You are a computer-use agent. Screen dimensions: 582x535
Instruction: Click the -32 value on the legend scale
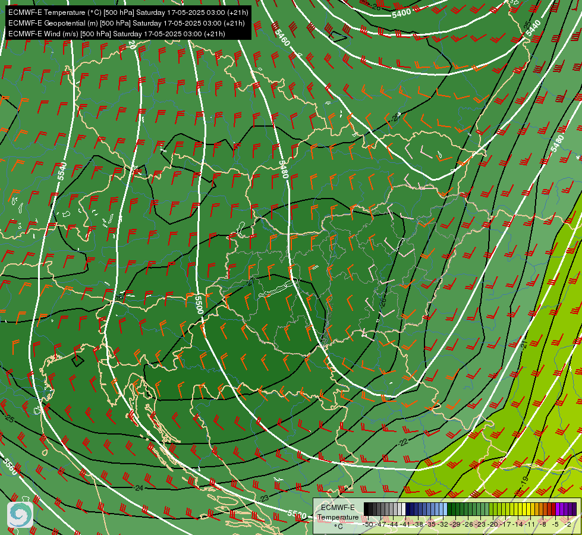(x=443, y=525)
